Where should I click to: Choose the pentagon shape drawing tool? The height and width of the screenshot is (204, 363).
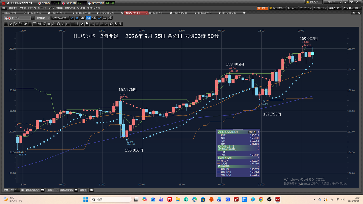[x=58, y=24]
